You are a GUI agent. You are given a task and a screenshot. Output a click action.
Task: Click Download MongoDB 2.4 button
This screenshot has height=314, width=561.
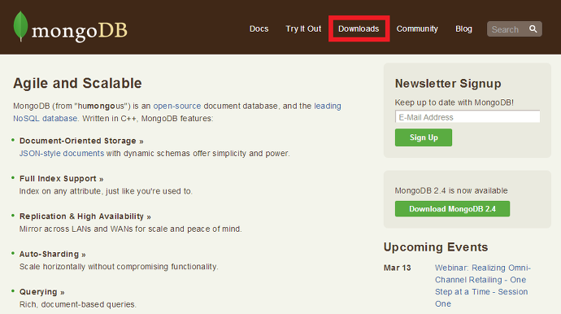(452, 209)
